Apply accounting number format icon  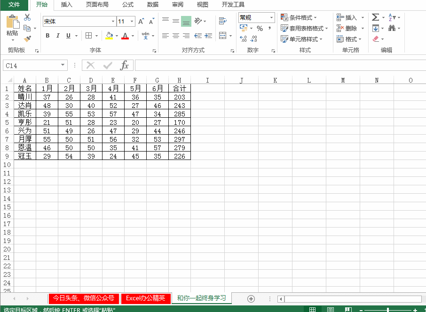(x=244, y=28)
